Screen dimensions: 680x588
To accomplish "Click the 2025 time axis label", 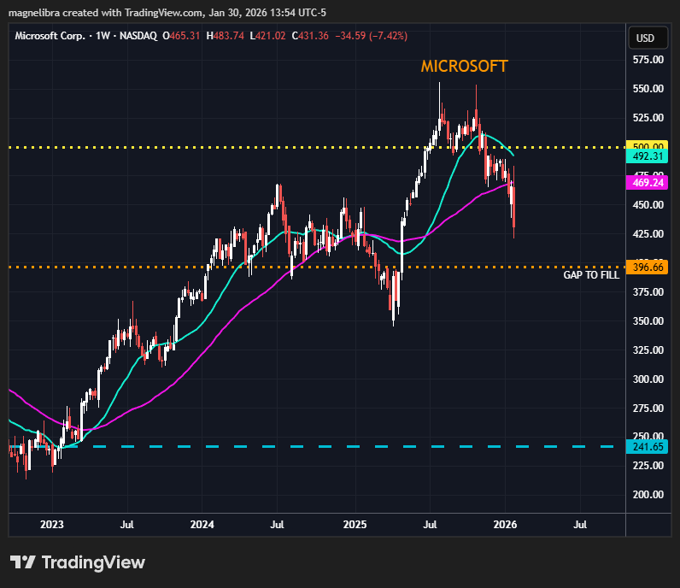I will [x=355, y=525].
